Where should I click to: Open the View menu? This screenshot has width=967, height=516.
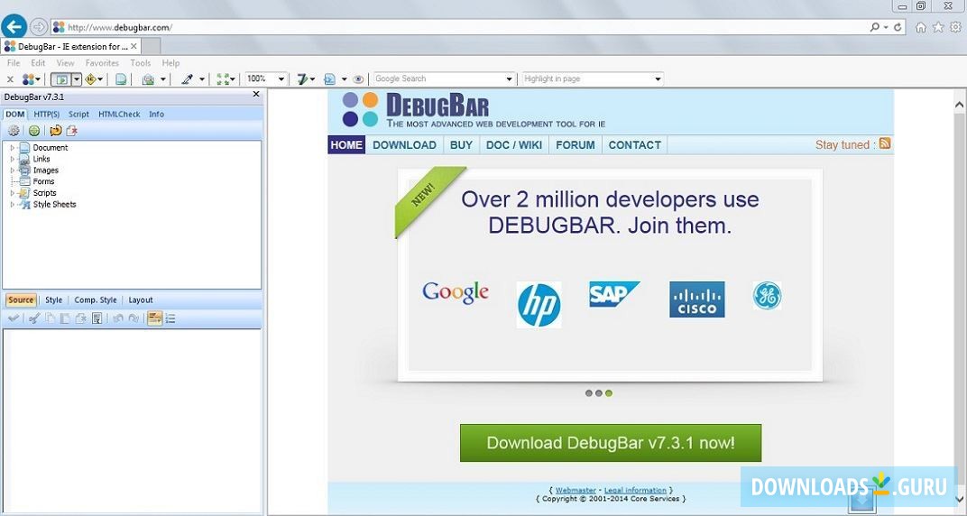[x=65, y=63]
